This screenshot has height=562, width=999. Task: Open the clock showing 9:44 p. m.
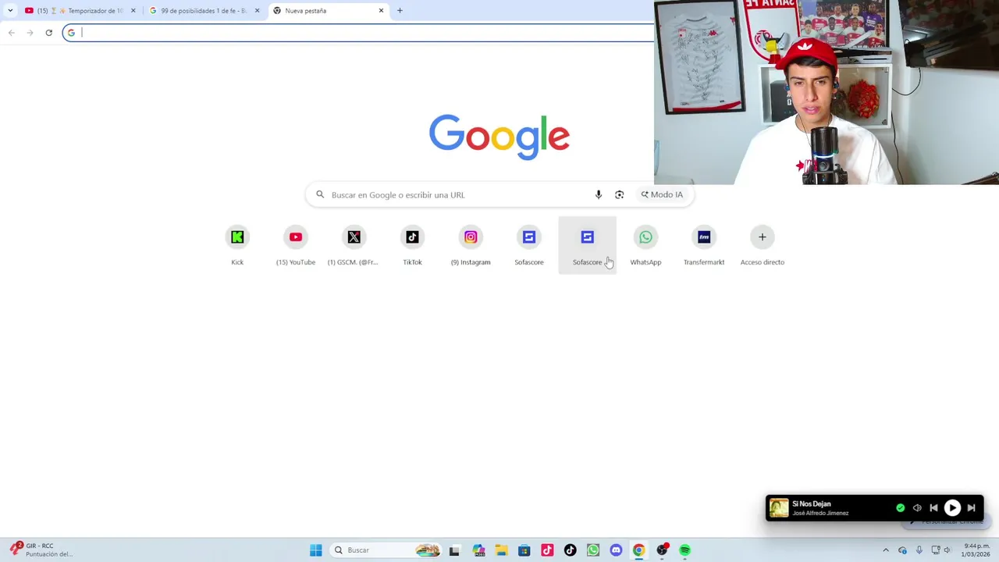pyautogui.click(x=976, y=550)
